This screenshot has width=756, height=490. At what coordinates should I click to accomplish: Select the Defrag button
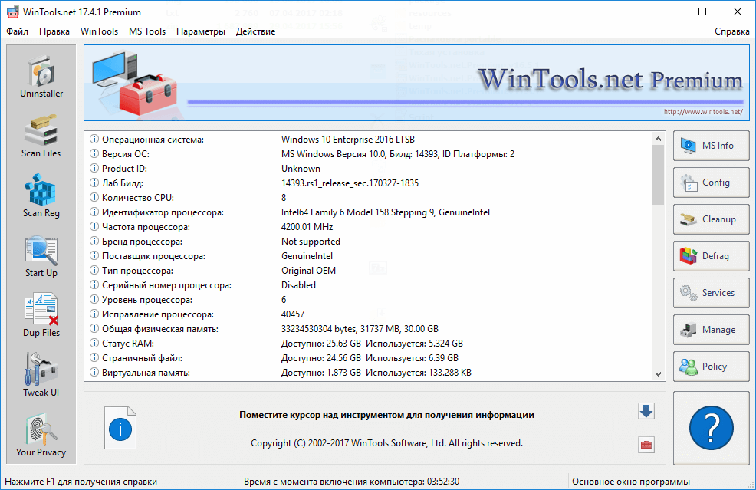[x=711, y=256]
